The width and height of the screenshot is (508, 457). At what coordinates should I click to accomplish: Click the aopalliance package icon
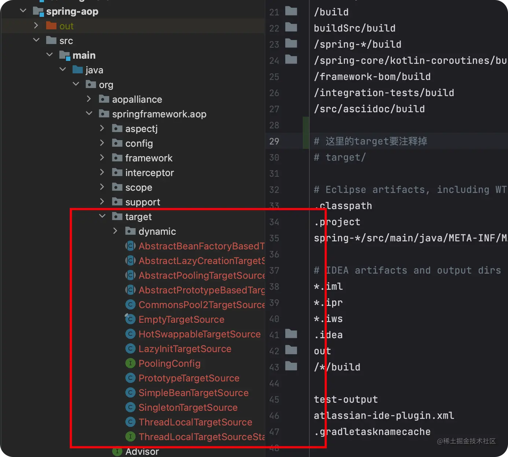point(104,99)
